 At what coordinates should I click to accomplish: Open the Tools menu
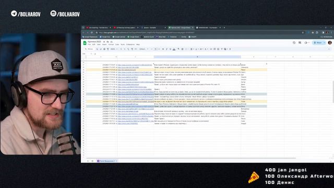coord(123,44)
